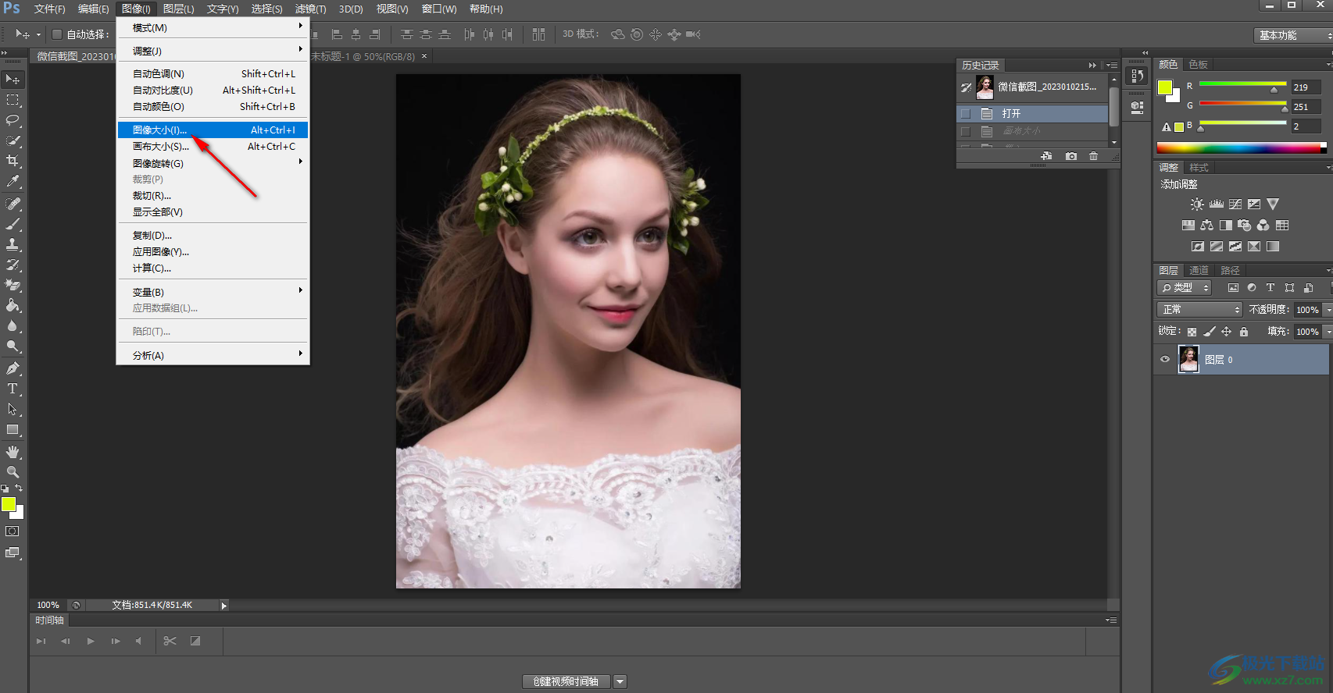
Task: Add a Brightness/Contrast adjustment
Action: pyautogui.click(x=1197, y=204)
